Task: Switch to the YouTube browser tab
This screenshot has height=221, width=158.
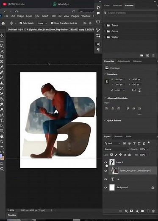Action: (14, 4)
